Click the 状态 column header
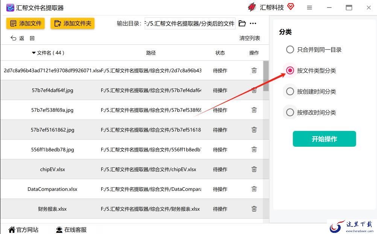The image size is (377, 234). click(220, 53)
